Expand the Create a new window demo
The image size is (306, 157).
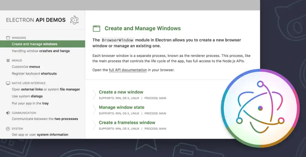click(121, 92)
